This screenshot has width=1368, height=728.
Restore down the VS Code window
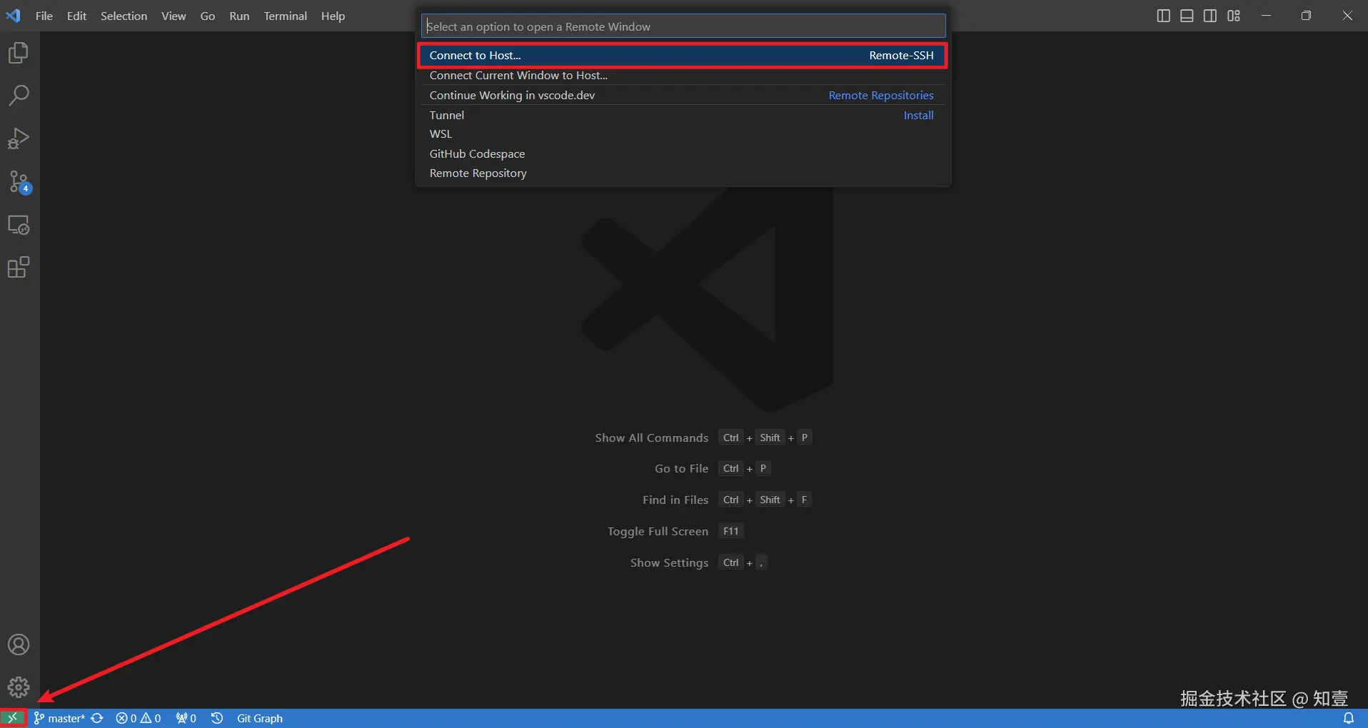[1306, 16]
